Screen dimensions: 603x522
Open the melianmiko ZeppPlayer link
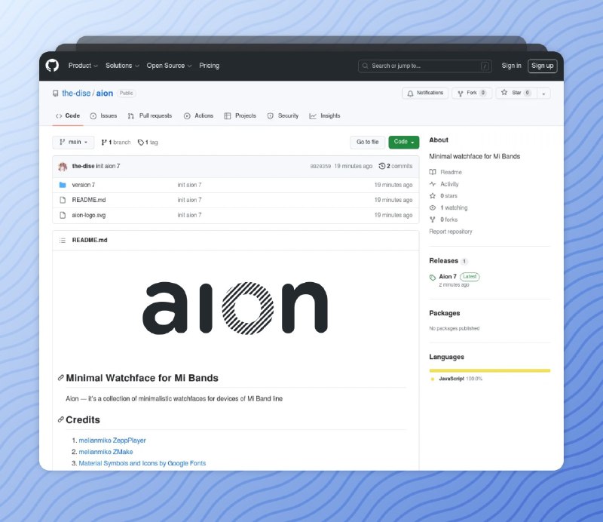pyautogui.click(x=112, y=440)
